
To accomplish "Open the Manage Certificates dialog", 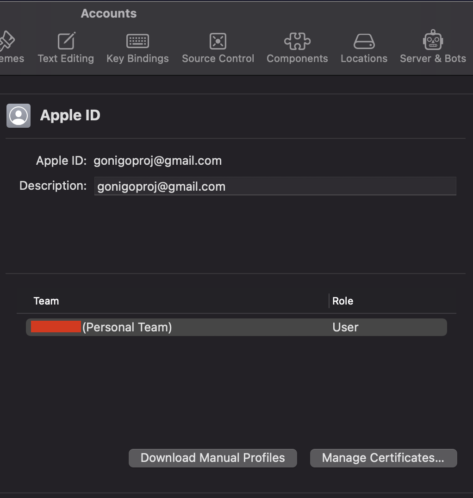I will 383,458.
